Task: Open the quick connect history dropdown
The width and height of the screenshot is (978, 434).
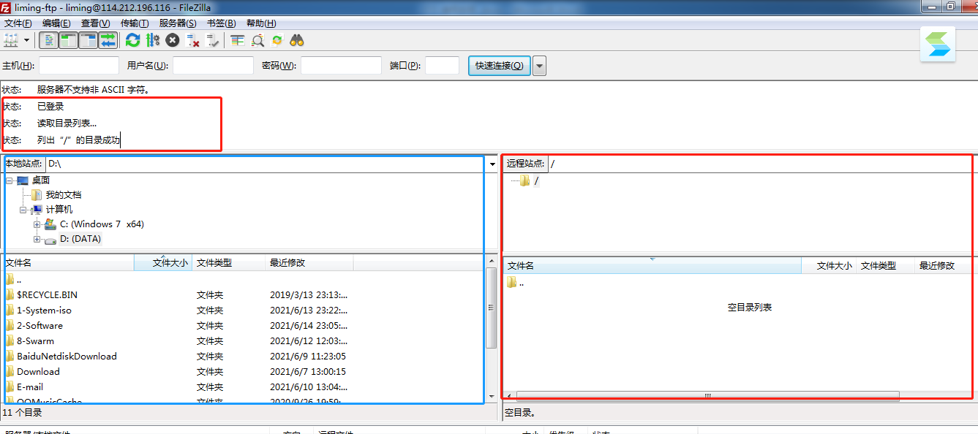Action: coord(539,66)
